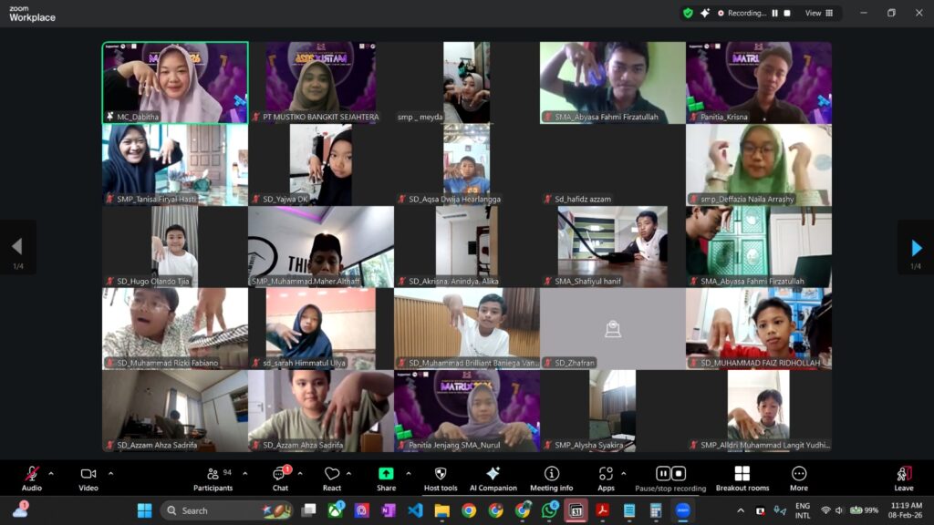Click the green Share screen icon
The image size is (934, 525).
pos(386,474)
